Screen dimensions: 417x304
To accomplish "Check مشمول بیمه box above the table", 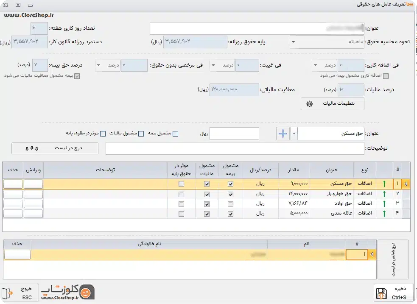I will tap(175, 134).
